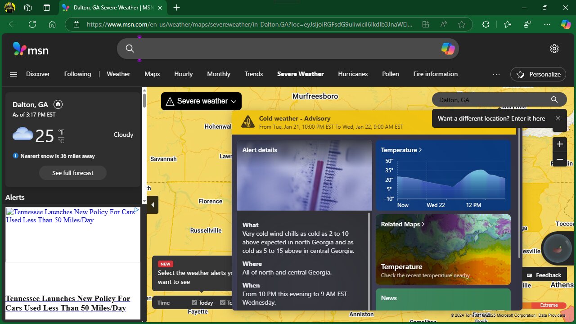The width and height of the screenshot is (576, 324).
Task: Open Copilot icon inside MSN search bar
Action: pos(448,49)
